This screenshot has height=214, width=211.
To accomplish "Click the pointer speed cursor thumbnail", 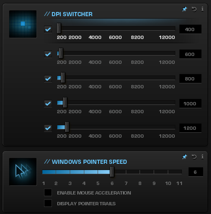I will point(23,172).
